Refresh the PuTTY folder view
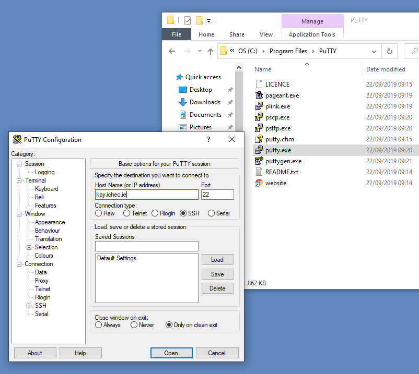 [390, 51]
